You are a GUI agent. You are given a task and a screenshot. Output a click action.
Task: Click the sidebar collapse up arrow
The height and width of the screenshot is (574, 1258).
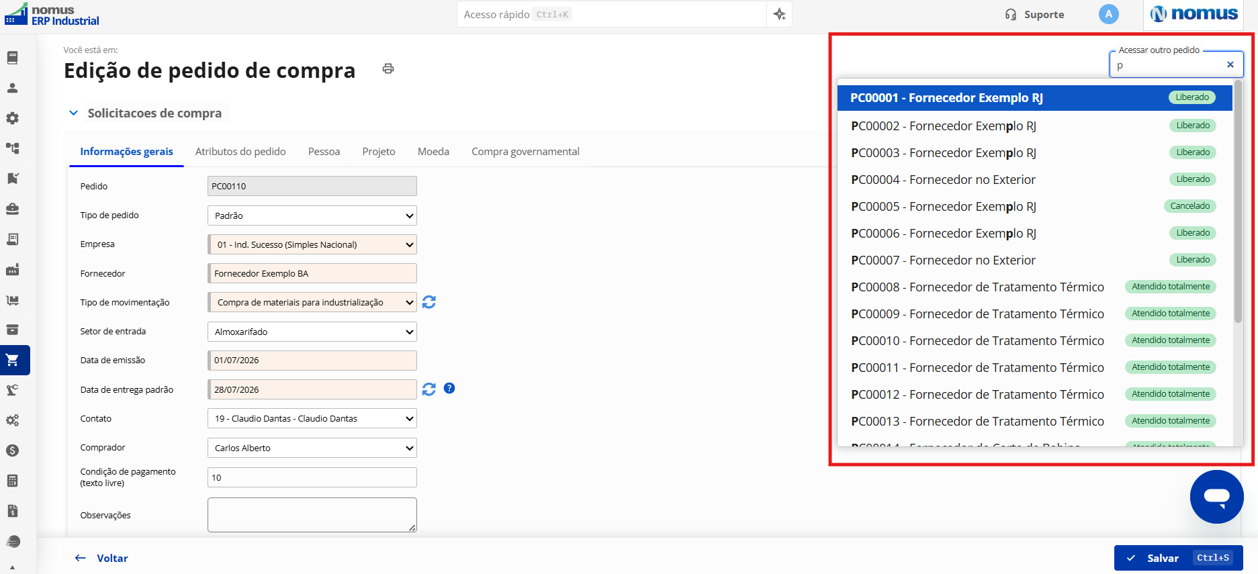[12, 567]
